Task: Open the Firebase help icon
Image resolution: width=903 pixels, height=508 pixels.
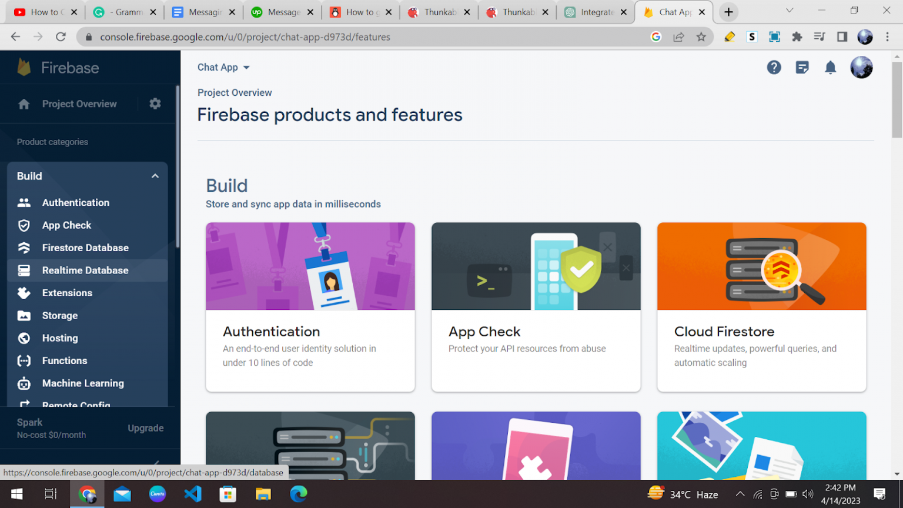Action: 774,67
